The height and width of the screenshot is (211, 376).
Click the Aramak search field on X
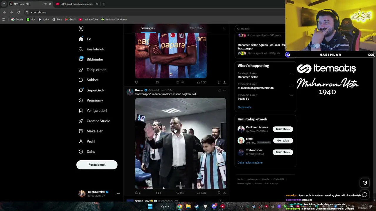pyautogui.click(x=260, y=29)
